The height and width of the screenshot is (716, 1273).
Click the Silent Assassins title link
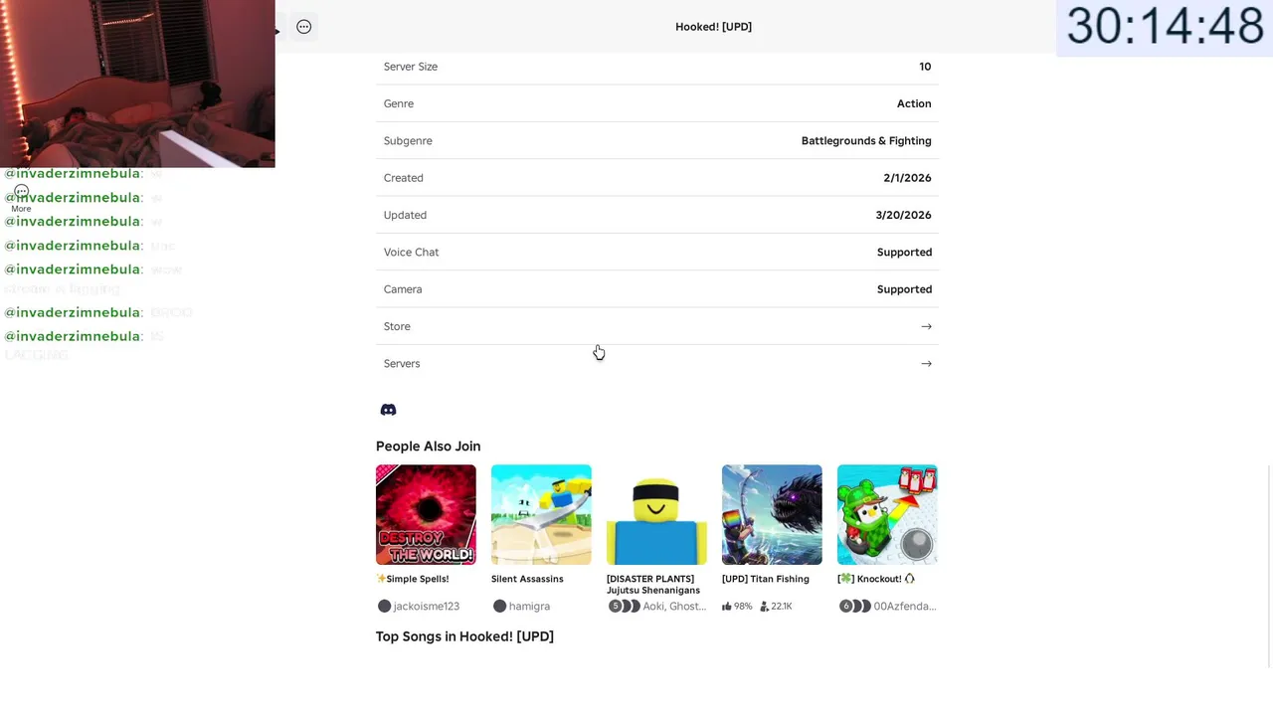[527, 579]
